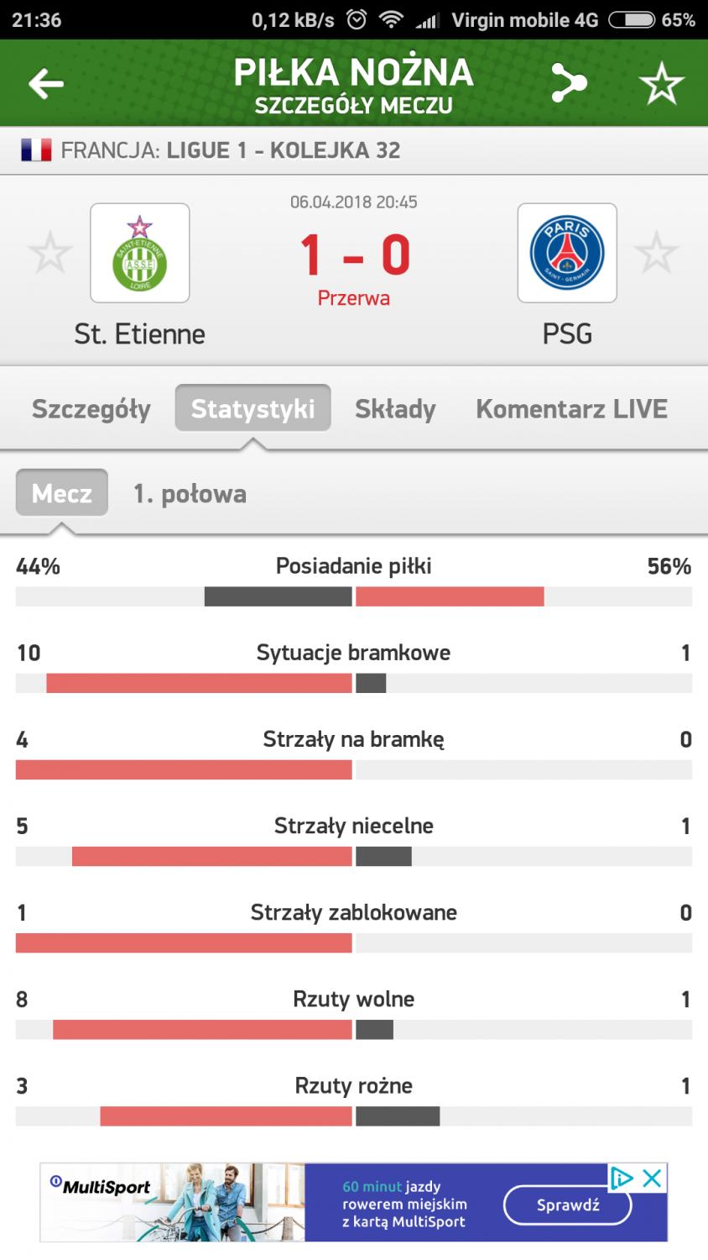
Task: Select the 1. połowa statistics filter
Action: 190,493
